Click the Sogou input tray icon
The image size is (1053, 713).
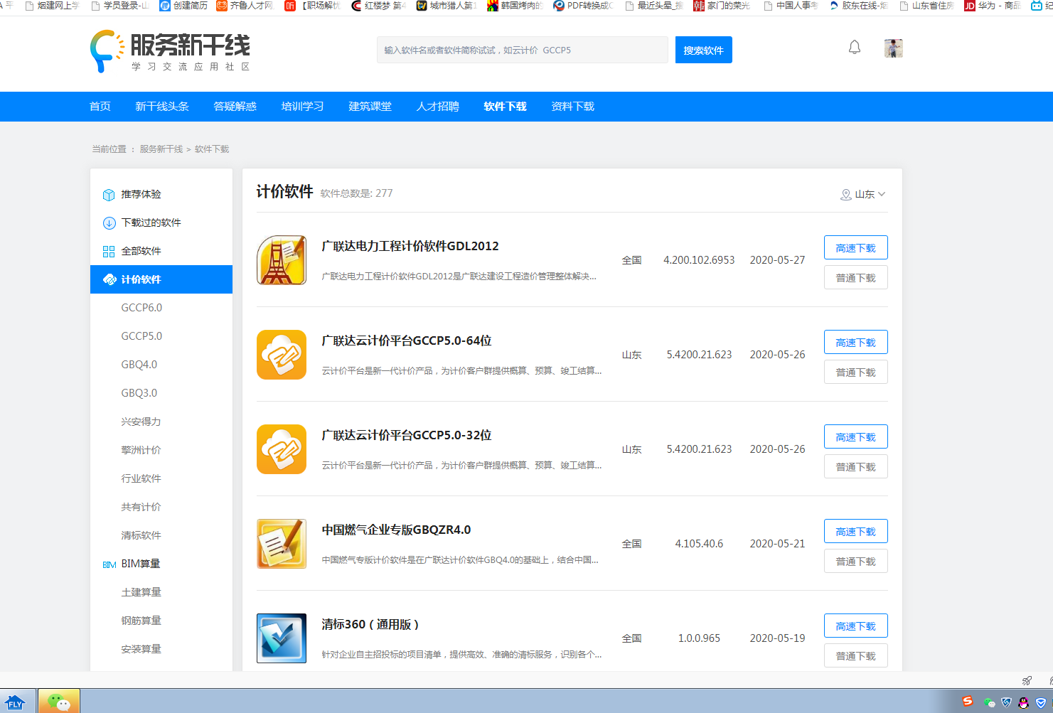click(968, 702)
